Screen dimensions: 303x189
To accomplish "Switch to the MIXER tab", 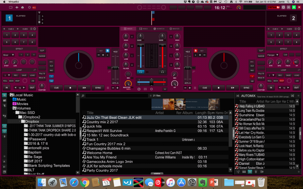I will click(x=128, y=29).
